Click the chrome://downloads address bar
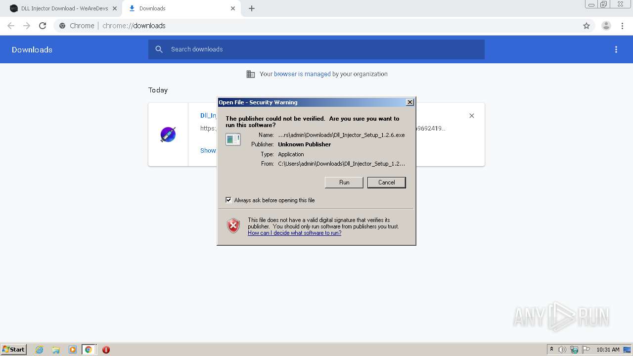 pyautogui.click(x=316, y=26)
